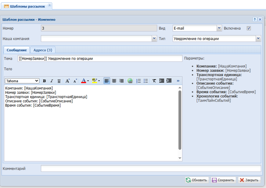Viewport: 266px width, 188px height.
Task: Expand the Наша компания dropdown
Action: point(154,39)
